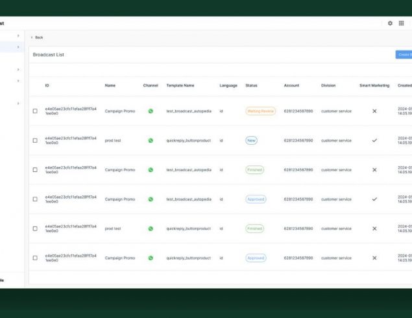Check the checkbox of the last broadcast row
This screenshot has width=412, height=318.
click(35, 258)
